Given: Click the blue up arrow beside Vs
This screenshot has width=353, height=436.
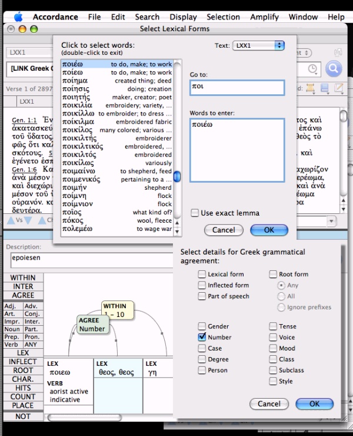Looking at the screenshot, I should (11, 220).
